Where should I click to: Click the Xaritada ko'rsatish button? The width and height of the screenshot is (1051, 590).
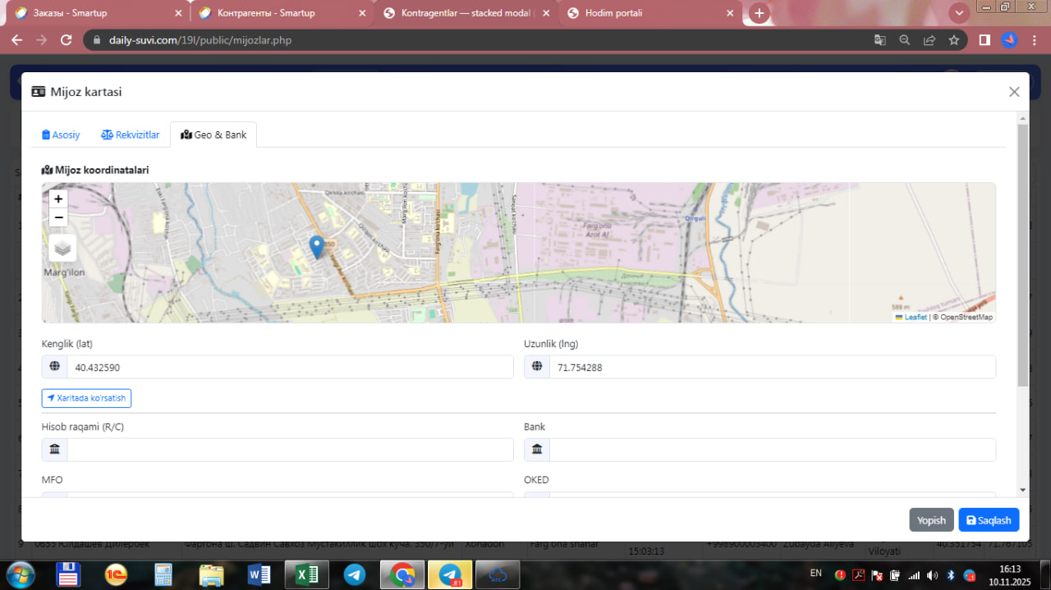click(86, 398)
